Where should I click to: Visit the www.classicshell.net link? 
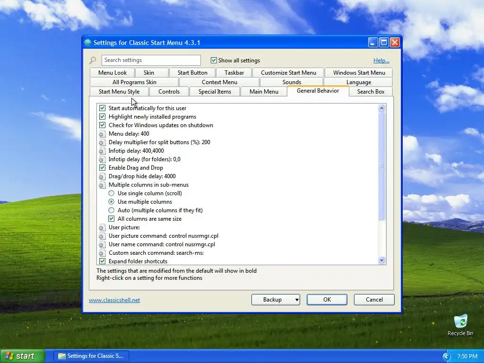pos(114,300)
